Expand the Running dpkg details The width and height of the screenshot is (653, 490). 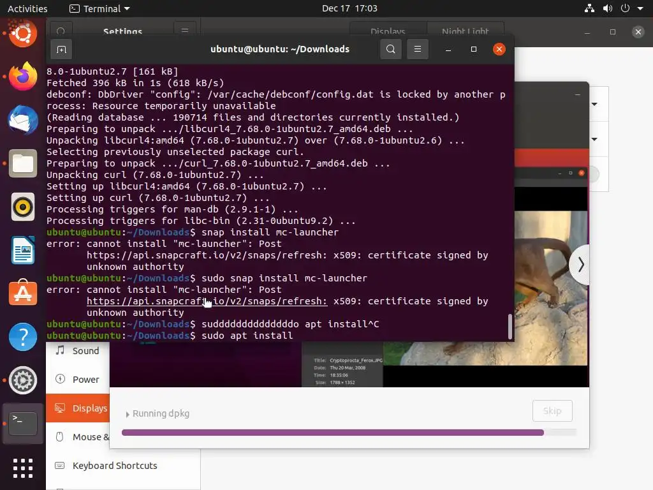128,414
